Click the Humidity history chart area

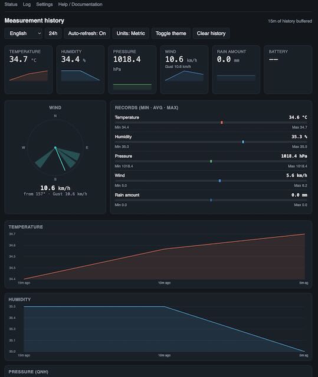(164, 329)
